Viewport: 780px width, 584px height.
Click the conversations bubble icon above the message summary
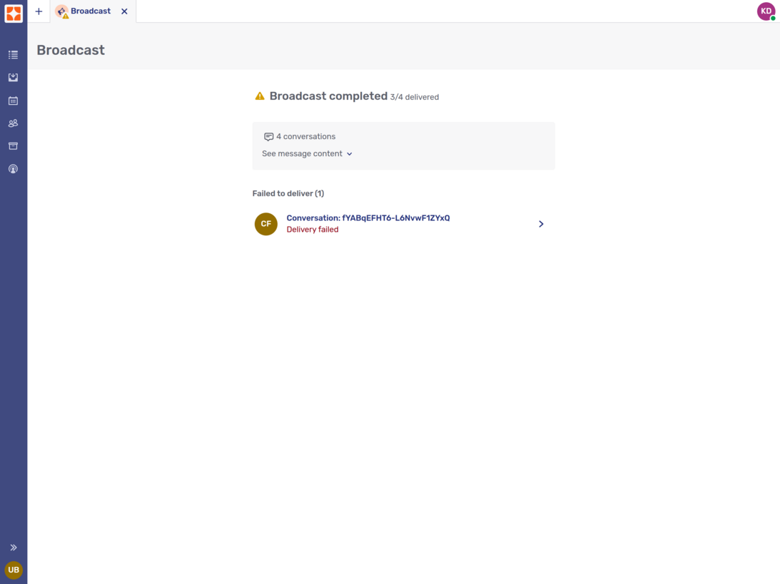268,136
